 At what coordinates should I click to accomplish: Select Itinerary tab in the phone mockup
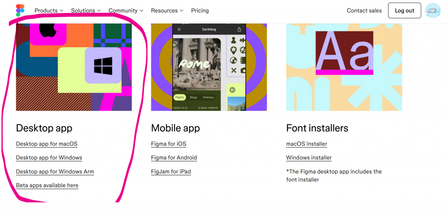[208, 97]
